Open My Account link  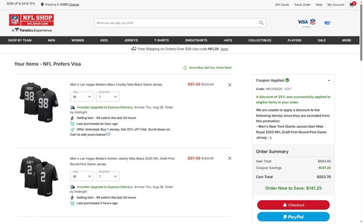click(336, 5)
